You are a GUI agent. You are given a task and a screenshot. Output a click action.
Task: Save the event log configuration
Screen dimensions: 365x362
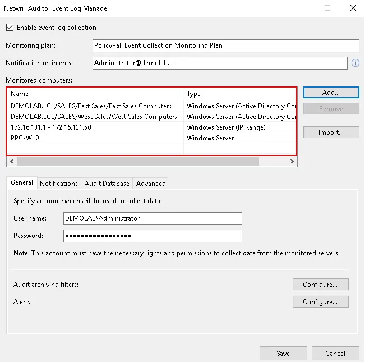(283, 353)
